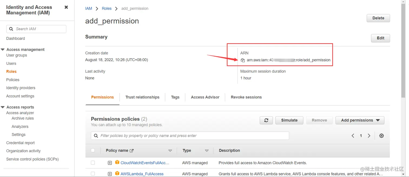Open the AWSLambda_FullAccess policy link
The image size is (409, 177).
click(142, 174)
